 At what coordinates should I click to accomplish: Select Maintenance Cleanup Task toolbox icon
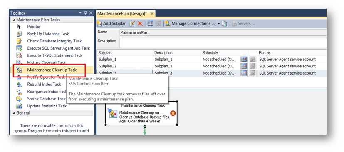point(19,70)
